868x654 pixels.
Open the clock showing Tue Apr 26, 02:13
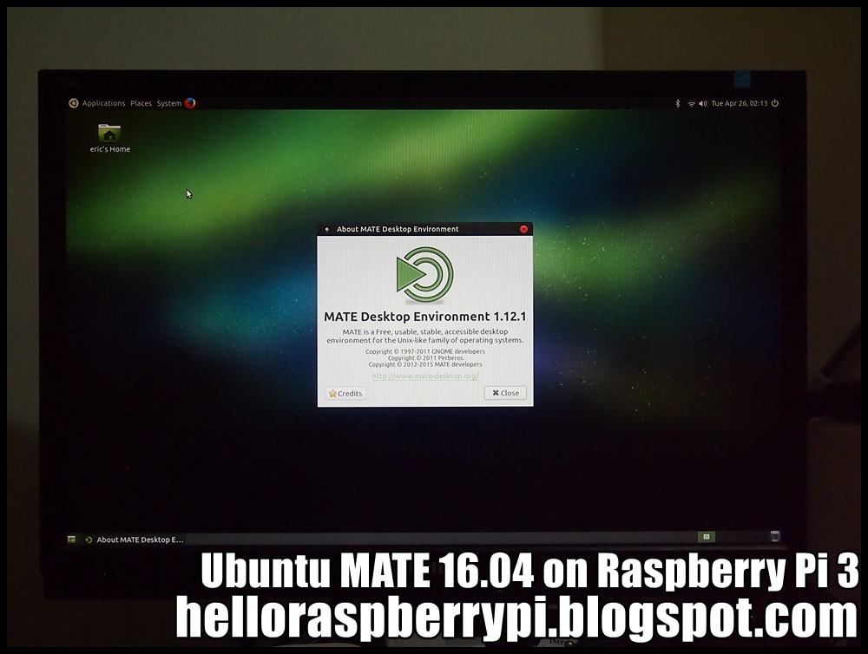740,103
